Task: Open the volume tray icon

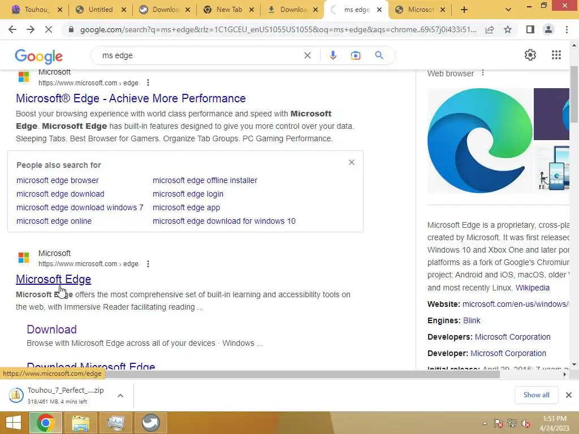Action: (x=526, y=423)
